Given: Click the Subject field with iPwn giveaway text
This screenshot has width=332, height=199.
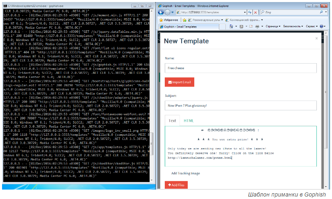Looking at the screenshot, I should 241,105.
